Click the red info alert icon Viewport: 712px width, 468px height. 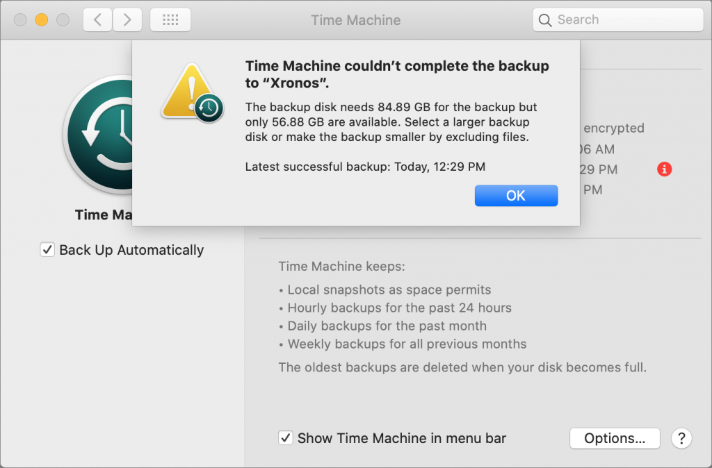(664, 169)
